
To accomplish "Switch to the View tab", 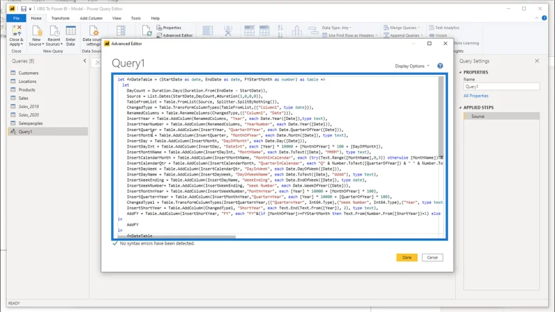I will click(117, 18).
